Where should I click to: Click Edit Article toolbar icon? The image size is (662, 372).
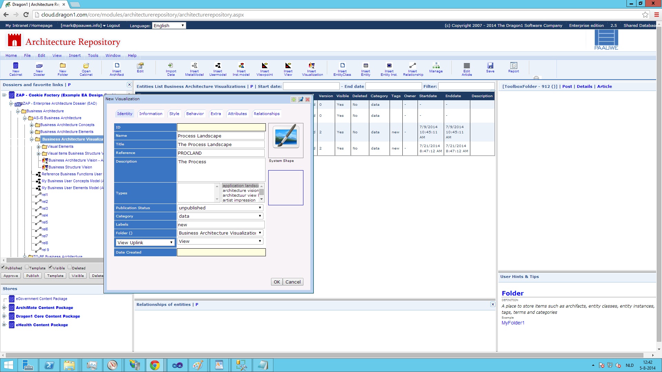pyautogui.click(x=467, y=69)
